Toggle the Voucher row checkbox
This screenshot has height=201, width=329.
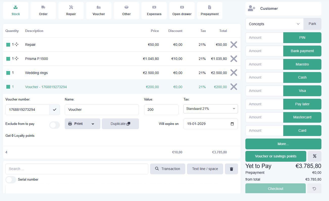pos(8,87)
